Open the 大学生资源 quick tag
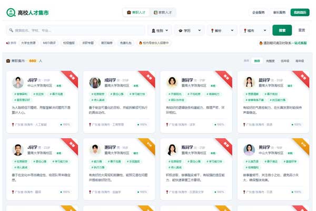 click(28, 43)
